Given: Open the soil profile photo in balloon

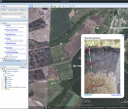Looking at the screenshot, I should 102,66.
